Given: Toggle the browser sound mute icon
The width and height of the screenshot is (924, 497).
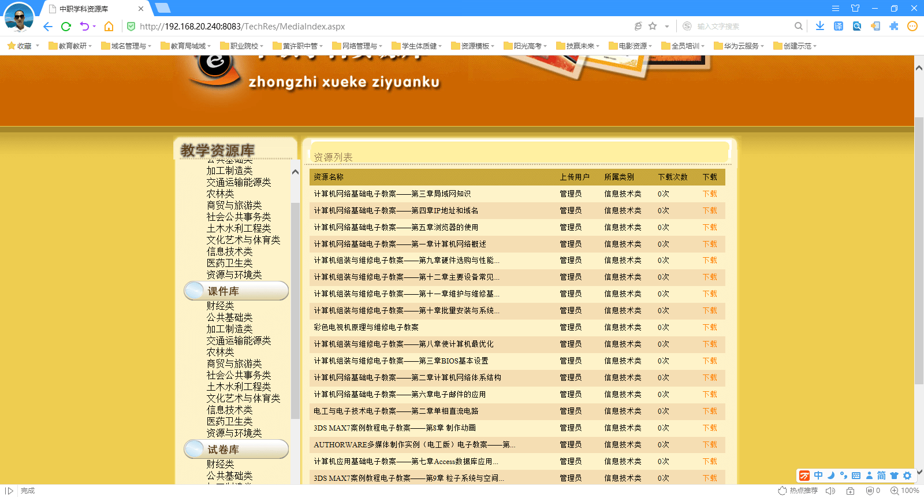Looking at the screenshot, I should click(x=830, y=491).
